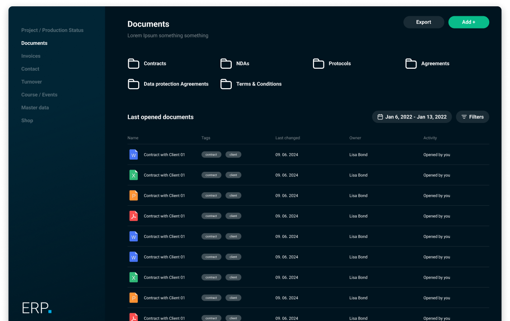Click the contract tag in the third document row
The image size is (510, 321).
[211, 196]
